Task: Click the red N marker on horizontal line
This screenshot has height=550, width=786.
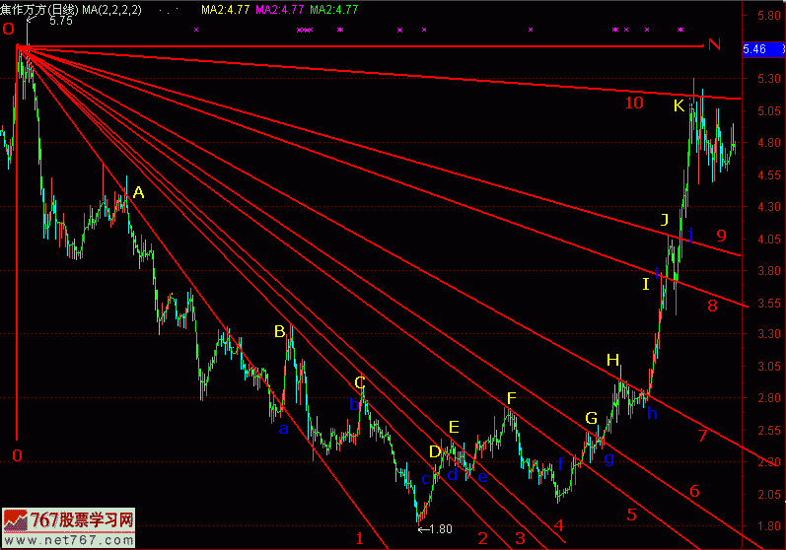Action: tap(714, 44)
